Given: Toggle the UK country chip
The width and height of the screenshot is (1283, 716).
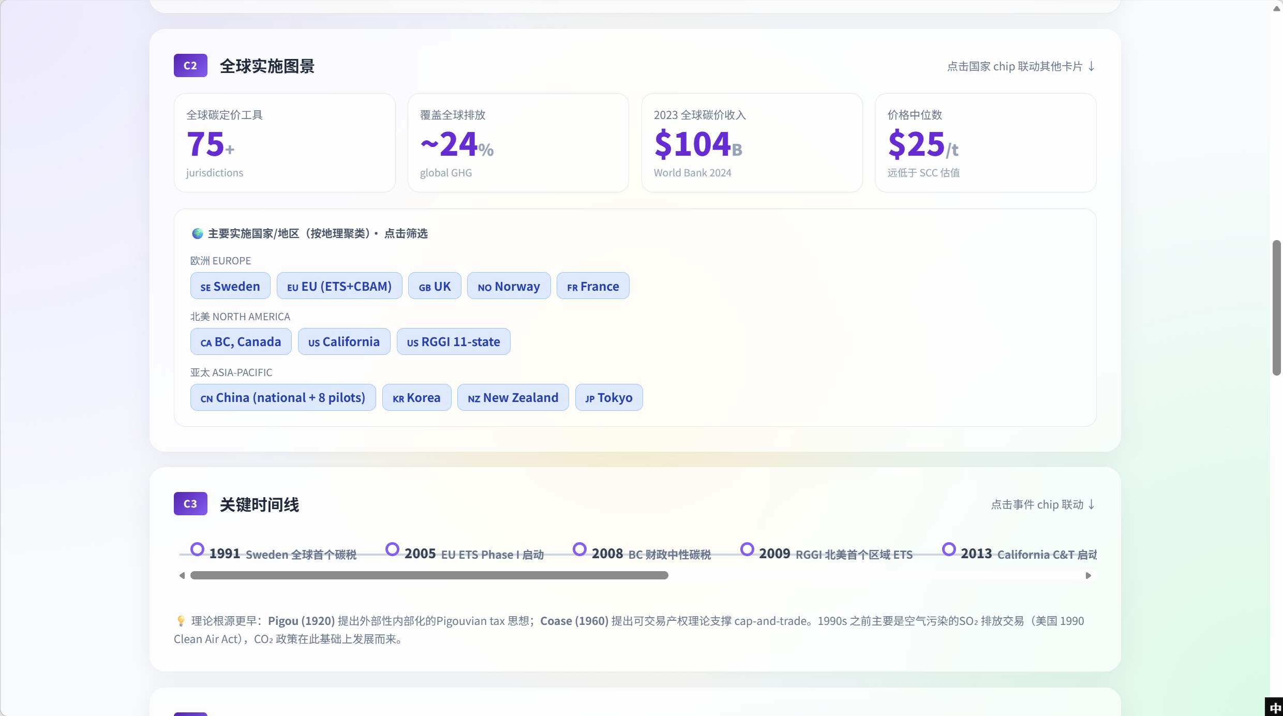Looking at the screenshot, I should 435,286.
